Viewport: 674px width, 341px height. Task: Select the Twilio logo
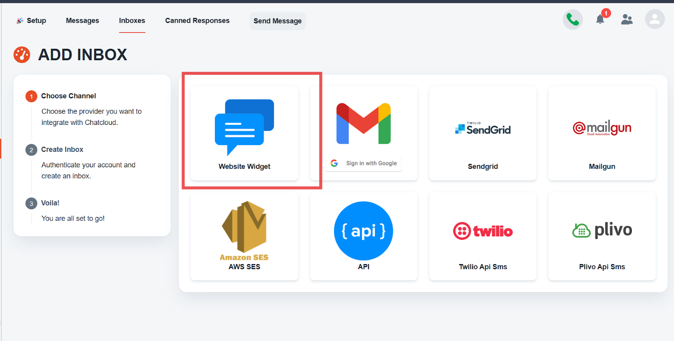pos(483,231)
